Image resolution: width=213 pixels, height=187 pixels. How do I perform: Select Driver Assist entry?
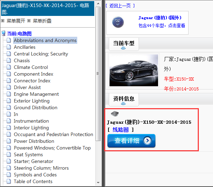[27, 87]
